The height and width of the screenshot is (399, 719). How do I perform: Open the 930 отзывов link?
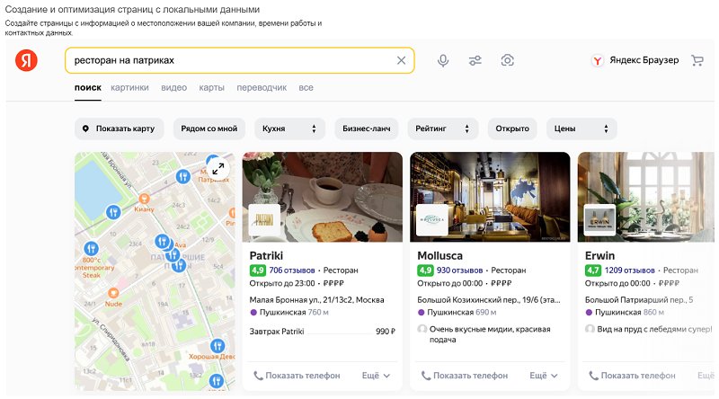pos(459,270)
